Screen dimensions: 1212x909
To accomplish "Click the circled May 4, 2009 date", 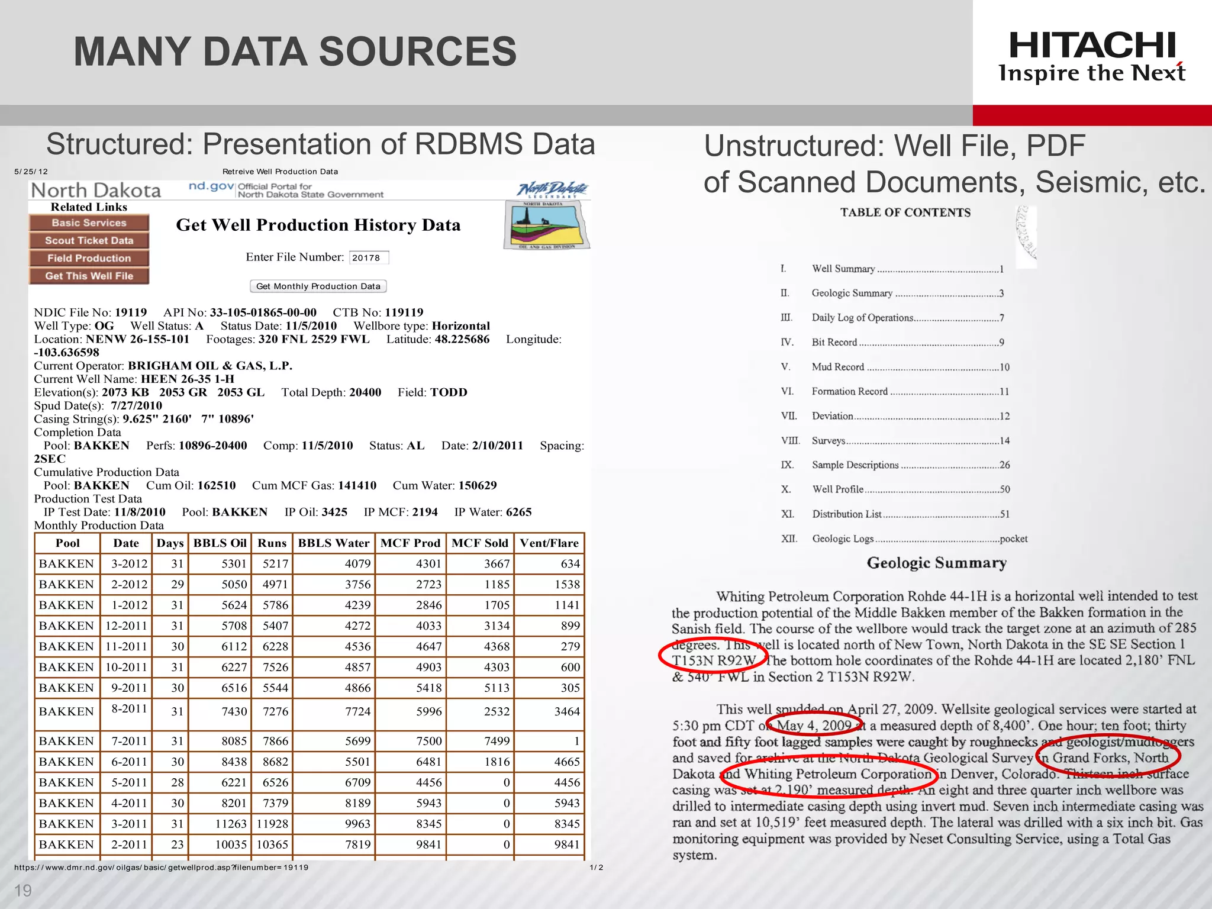I will point(814,726).
